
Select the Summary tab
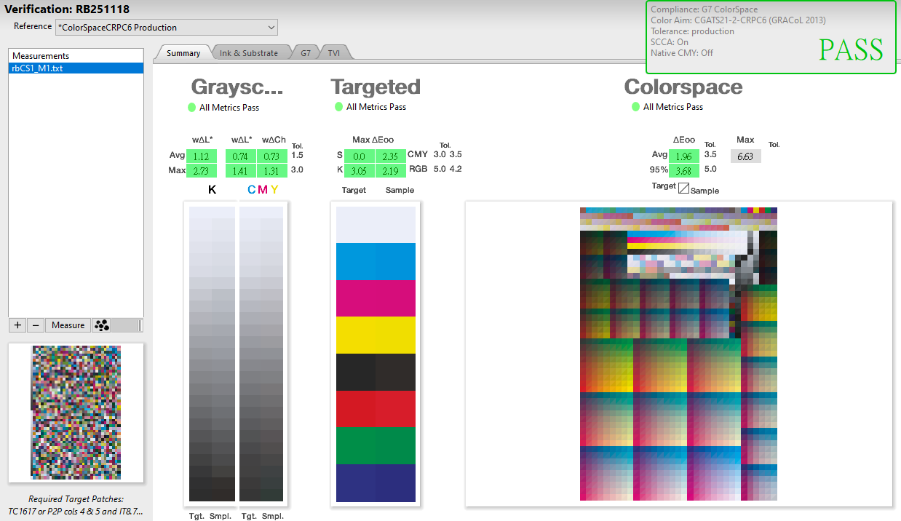click(183, 53)
